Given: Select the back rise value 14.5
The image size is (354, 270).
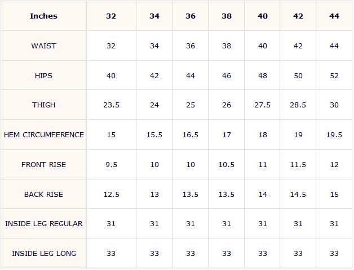Looking at the screenshot, I should coord(298,194).
